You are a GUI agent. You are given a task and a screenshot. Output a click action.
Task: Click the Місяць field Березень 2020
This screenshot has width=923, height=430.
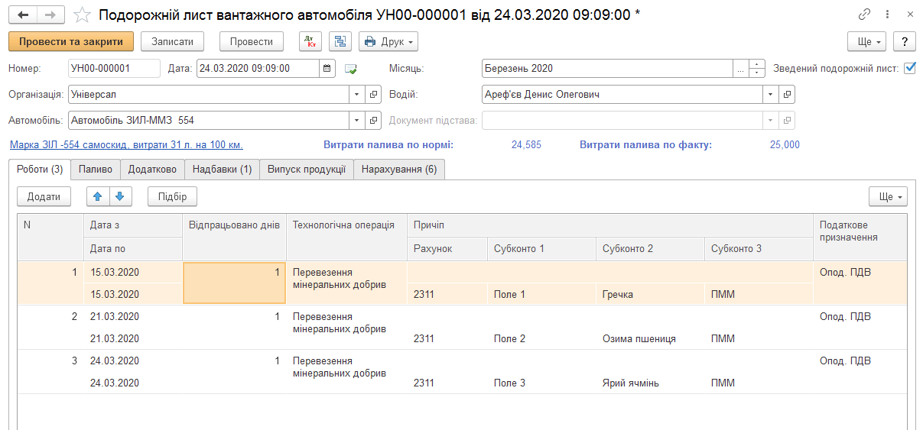[x=607, y=68]
